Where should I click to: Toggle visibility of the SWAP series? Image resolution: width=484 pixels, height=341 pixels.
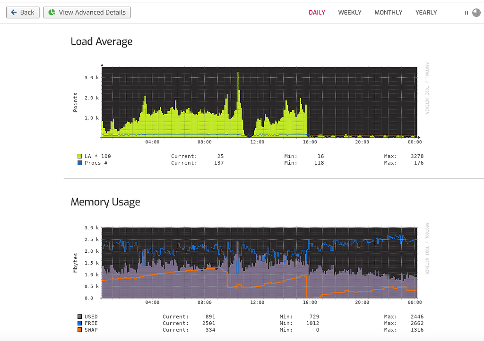coord(80,330)
